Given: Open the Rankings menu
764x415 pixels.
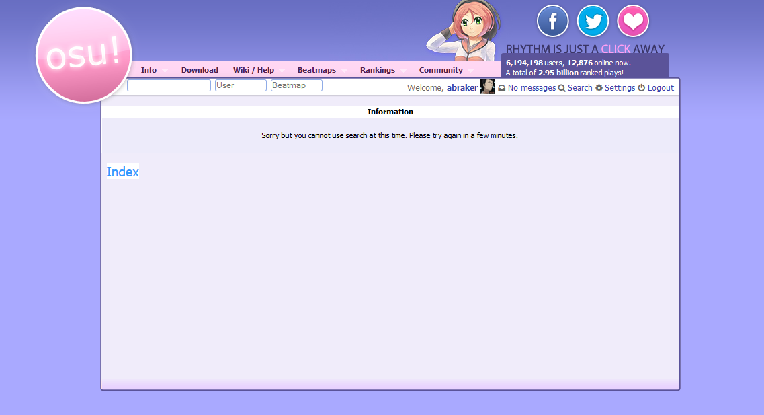Looking at the screenshot, I should pos(378,70).
